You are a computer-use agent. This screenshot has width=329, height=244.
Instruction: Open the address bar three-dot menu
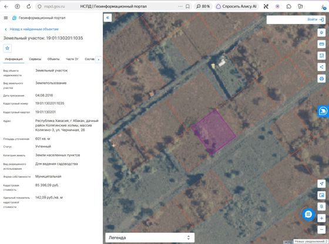[180, 6]
